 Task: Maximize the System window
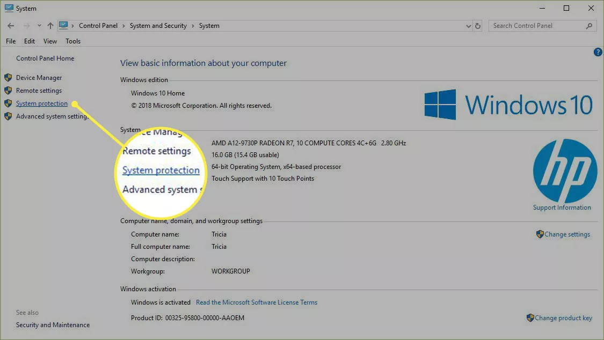pyautogui.click(x=566, y=8)
